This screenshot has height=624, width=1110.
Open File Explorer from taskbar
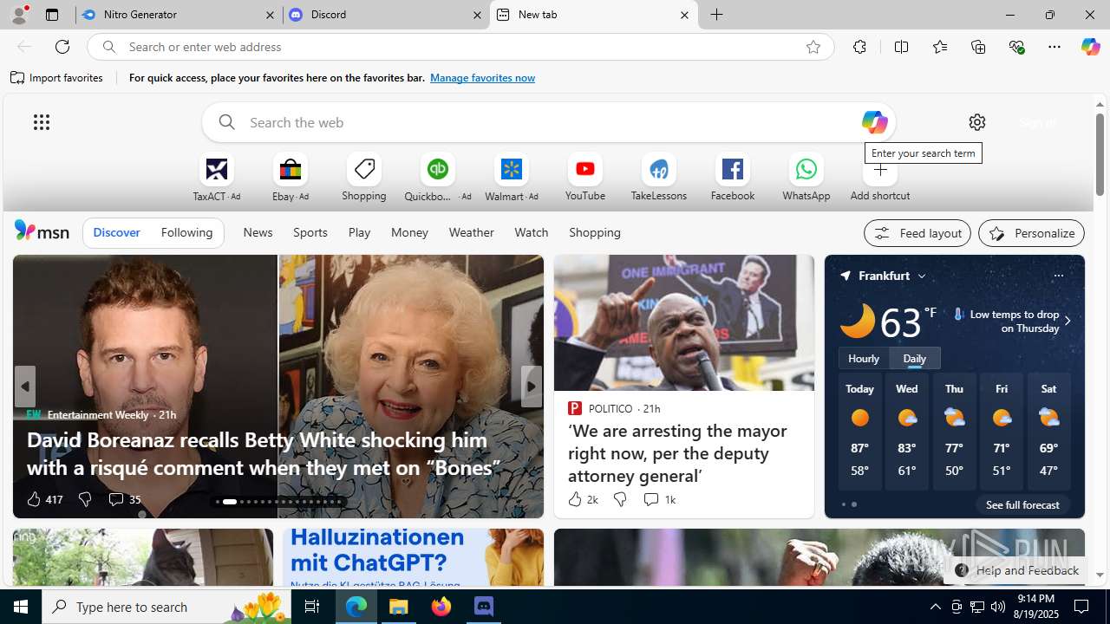(399, 607)
